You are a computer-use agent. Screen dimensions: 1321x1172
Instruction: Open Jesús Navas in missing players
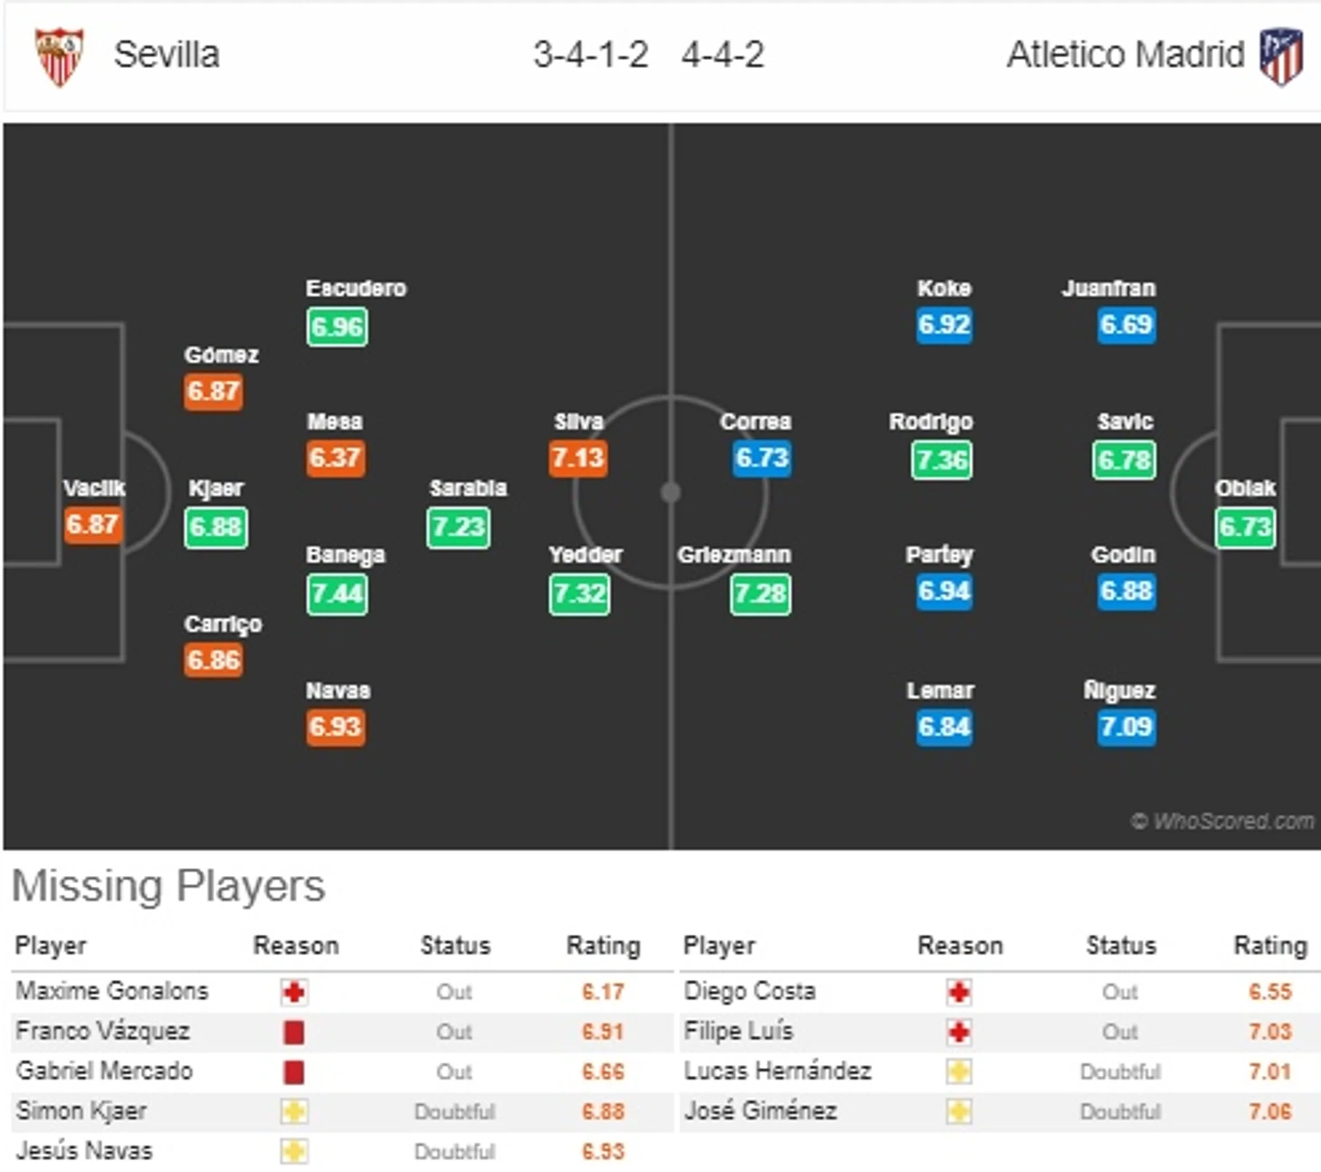[x=84, y=1150]
